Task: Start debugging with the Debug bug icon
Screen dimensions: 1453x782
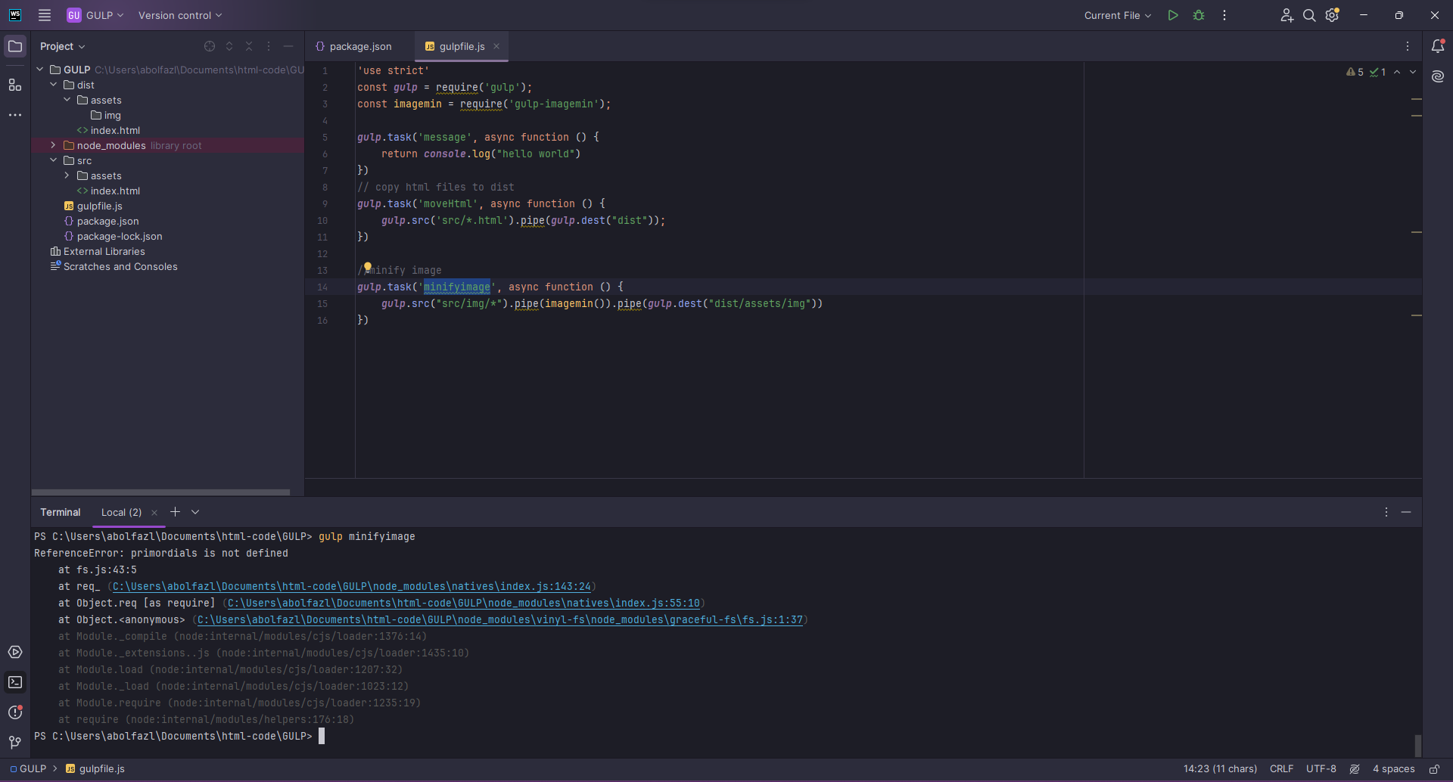Action: tap(1199, 15)
